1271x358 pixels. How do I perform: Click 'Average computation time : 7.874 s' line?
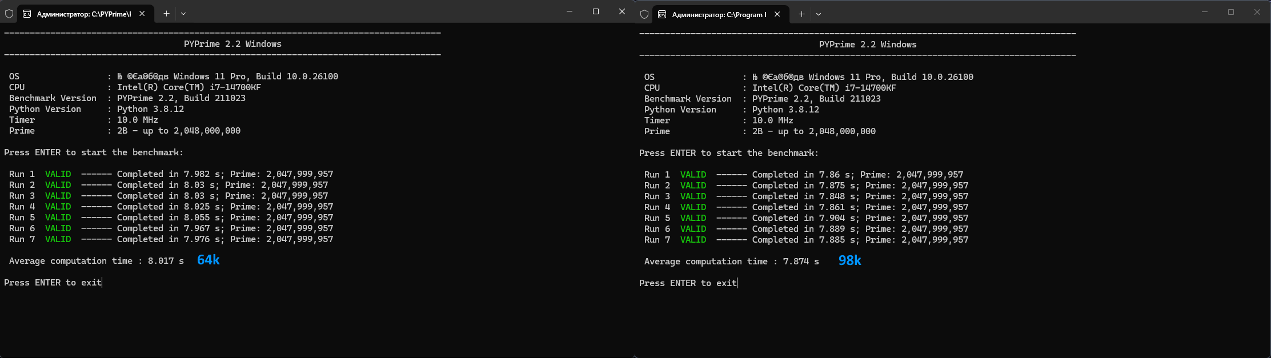click(x=732, y=262)
